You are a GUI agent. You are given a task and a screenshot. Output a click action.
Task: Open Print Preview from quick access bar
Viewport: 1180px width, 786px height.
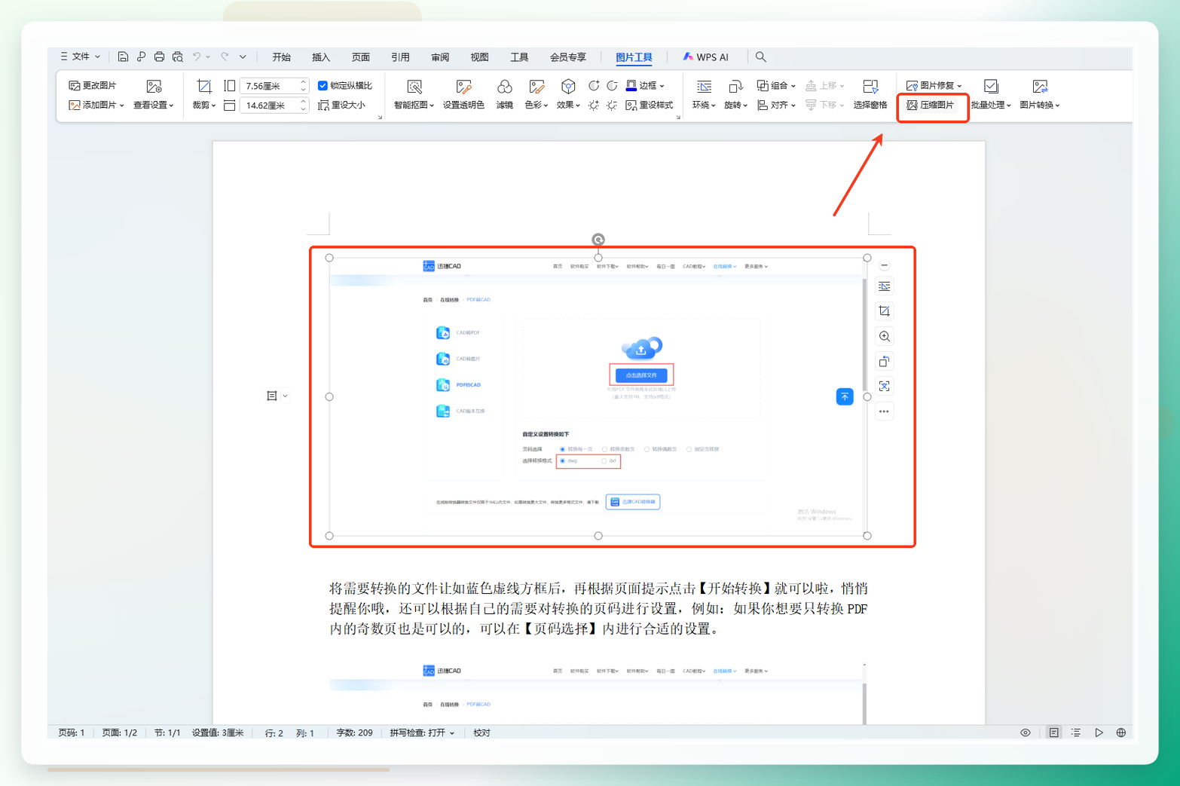178,57
